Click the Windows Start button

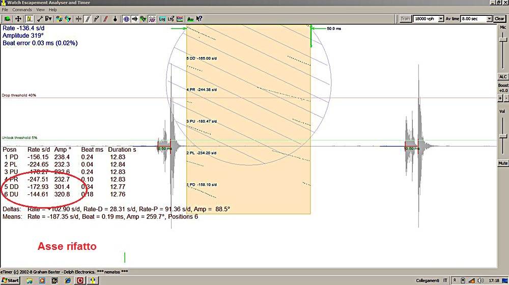click(10, 280)
